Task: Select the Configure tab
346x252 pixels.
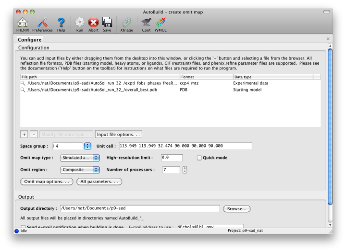Action: pyautogui.click(x=30, y=40)
